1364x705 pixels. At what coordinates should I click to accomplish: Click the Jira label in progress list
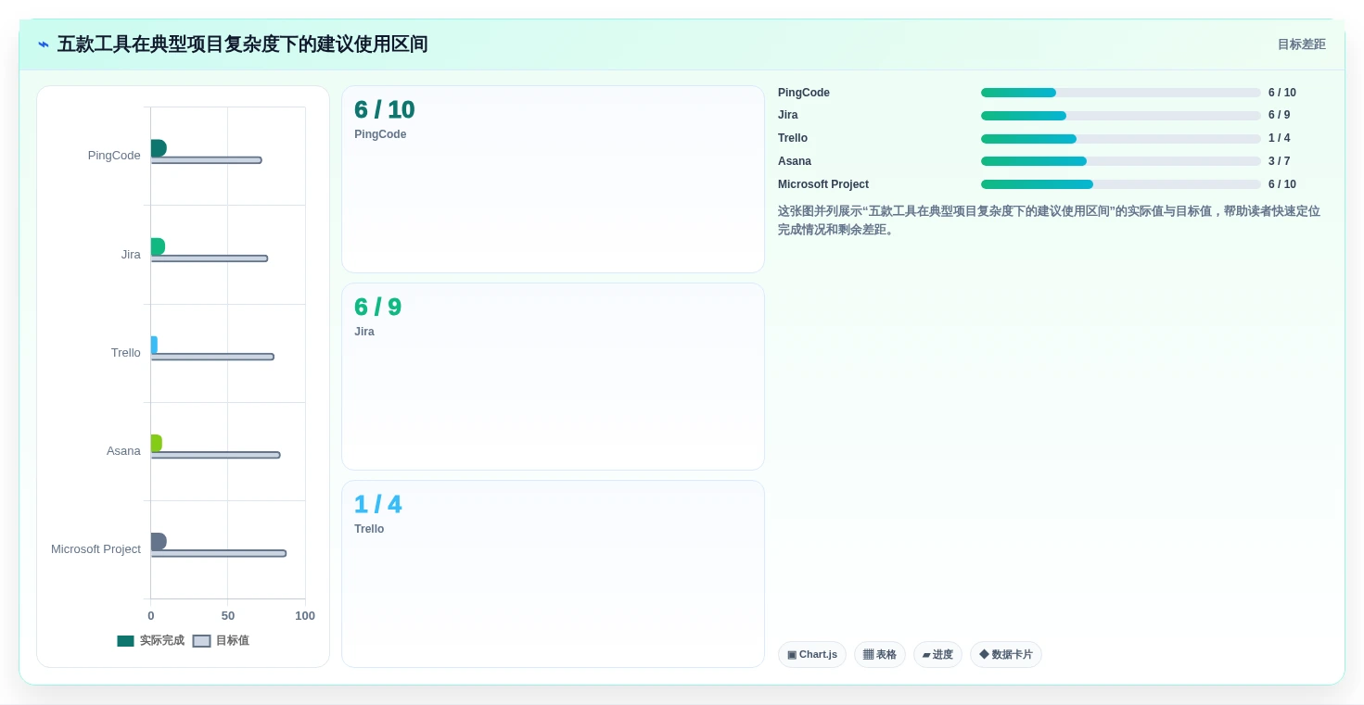point(788,115)
